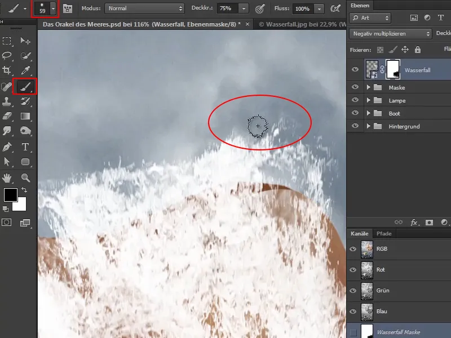This screenshot has height=338, width=451.
Task: Expand the Boot group
Action: coord(369,113)
